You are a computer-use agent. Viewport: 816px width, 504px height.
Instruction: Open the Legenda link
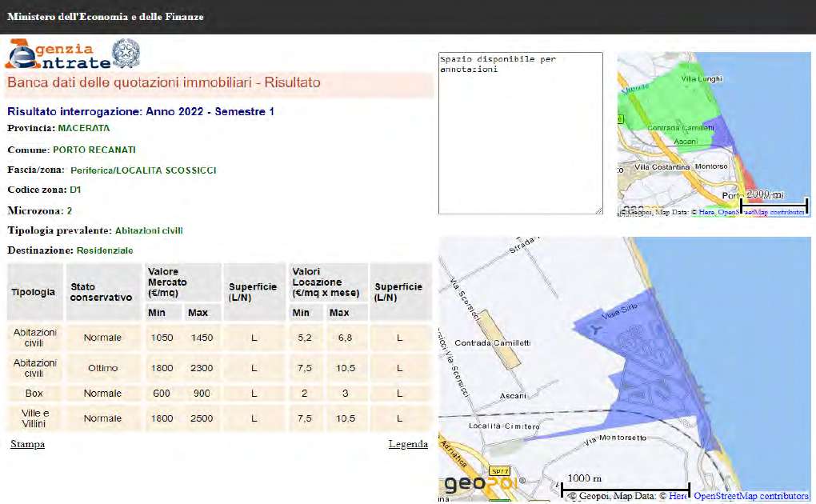click(x=408, y=444)
